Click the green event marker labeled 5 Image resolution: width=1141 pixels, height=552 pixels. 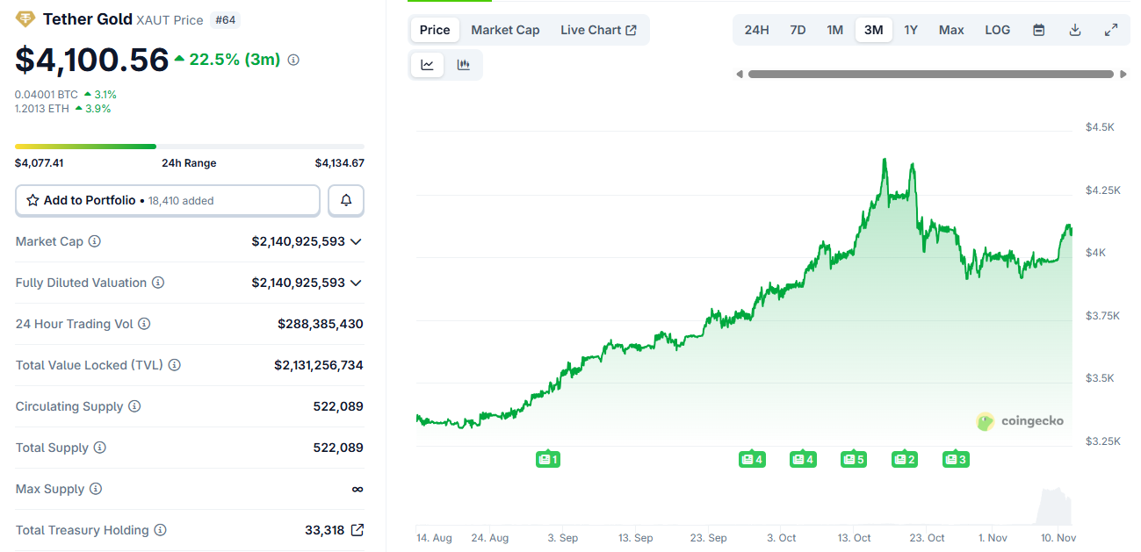pyautogui.click(x=853, y=458)
